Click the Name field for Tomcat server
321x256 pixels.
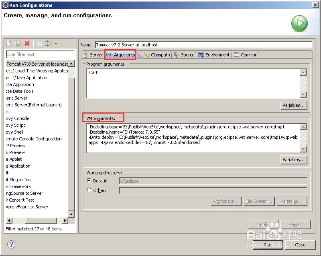(204, 45)
